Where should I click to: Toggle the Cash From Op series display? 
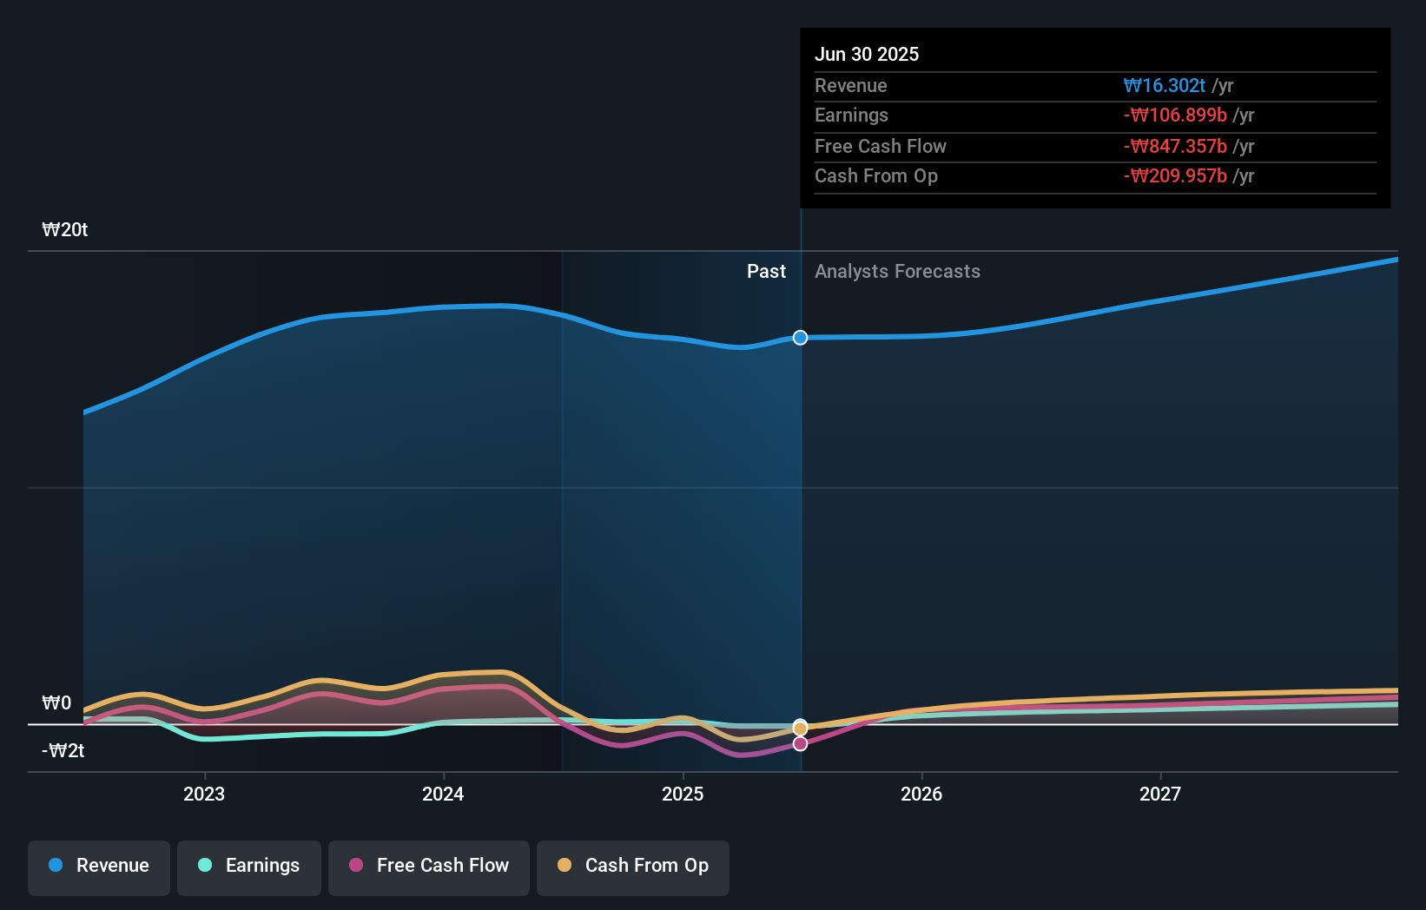[x=633, y=866]
